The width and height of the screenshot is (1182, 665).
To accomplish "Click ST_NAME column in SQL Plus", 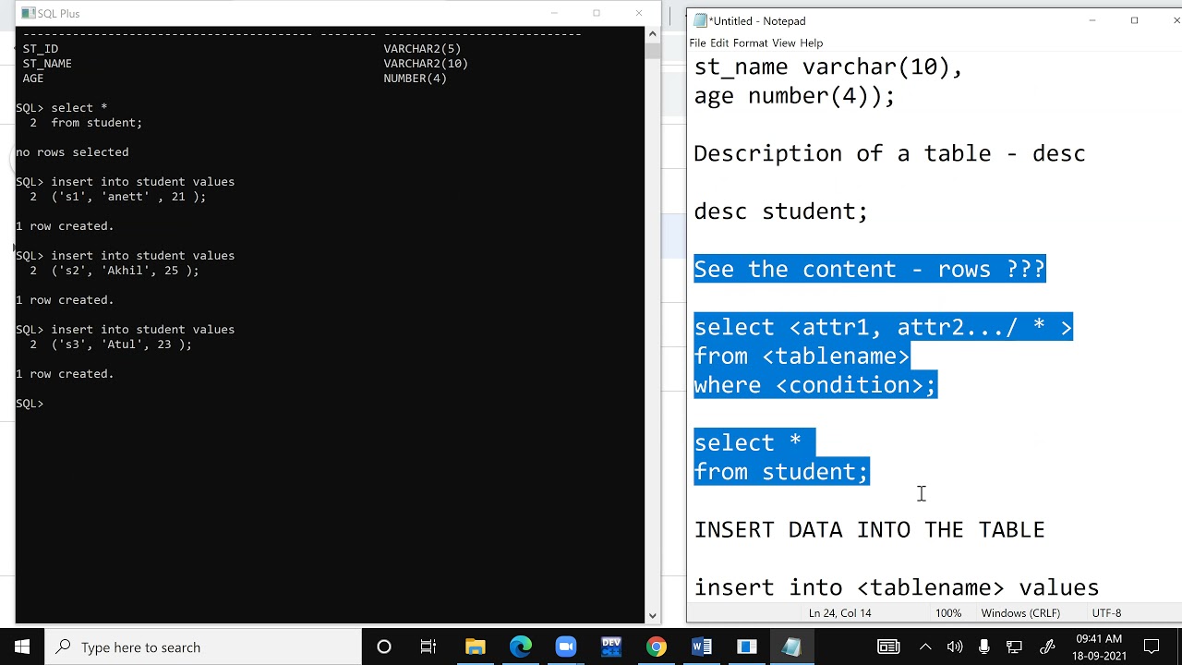I will (47, 64).
